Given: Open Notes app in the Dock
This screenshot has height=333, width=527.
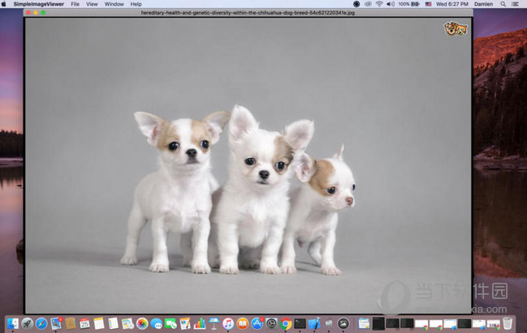Looking at the screenshot, I should 99,323.
